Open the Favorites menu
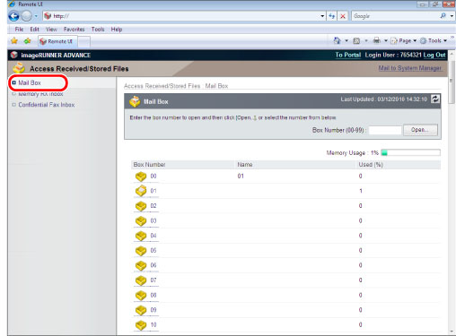The image size is (456, 336). point(74,30)
